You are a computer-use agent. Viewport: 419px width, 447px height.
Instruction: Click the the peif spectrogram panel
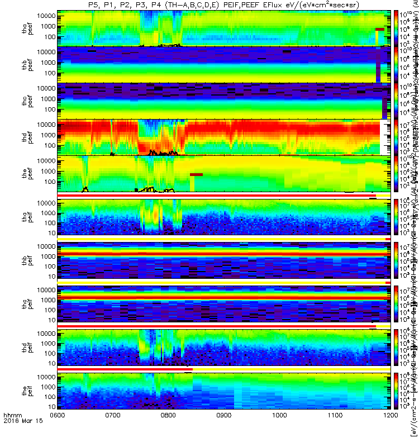coord(224,391)
